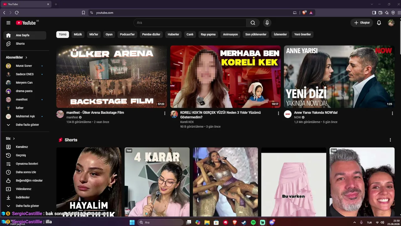
Task: Open the account avatar menu
Action: 391,23
